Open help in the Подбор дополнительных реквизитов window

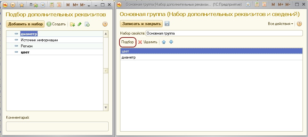point(105,24)
